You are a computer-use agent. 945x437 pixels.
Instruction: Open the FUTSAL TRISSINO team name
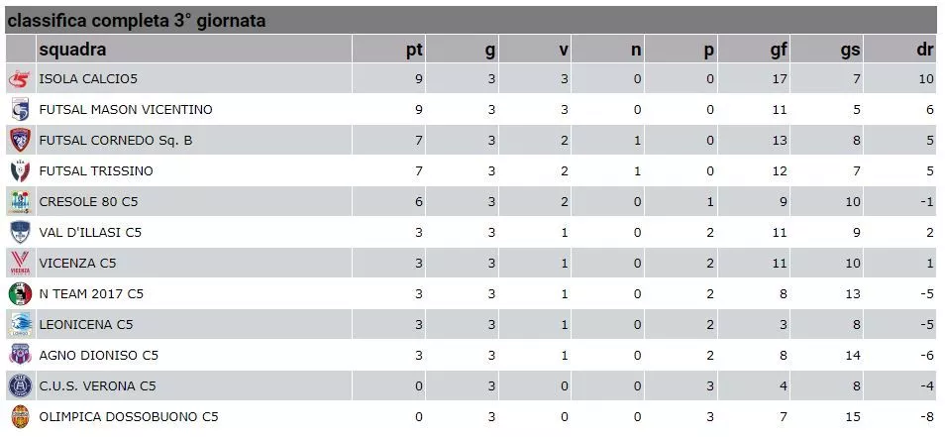96,171
